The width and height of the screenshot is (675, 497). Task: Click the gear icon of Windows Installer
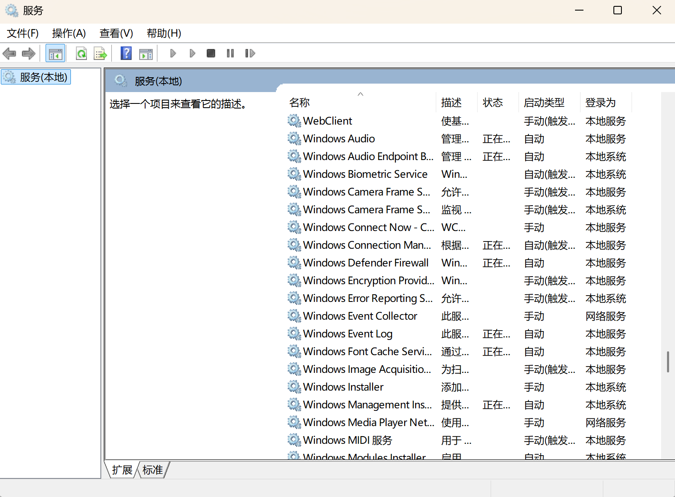(x=294, y=387)
